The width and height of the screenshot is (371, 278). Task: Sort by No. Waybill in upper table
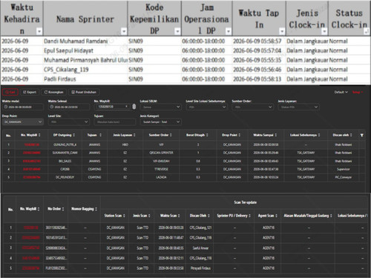(39, 135)
